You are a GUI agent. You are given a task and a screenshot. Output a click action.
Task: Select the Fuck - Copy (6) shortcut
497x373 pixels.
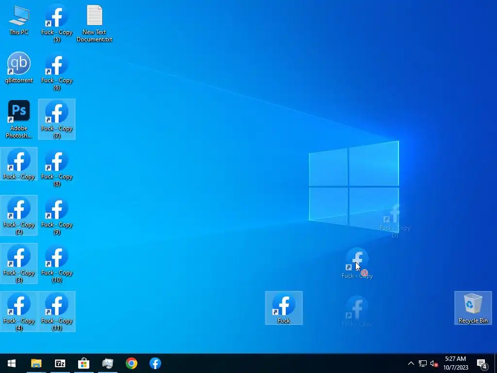click(x=57, y=71)
